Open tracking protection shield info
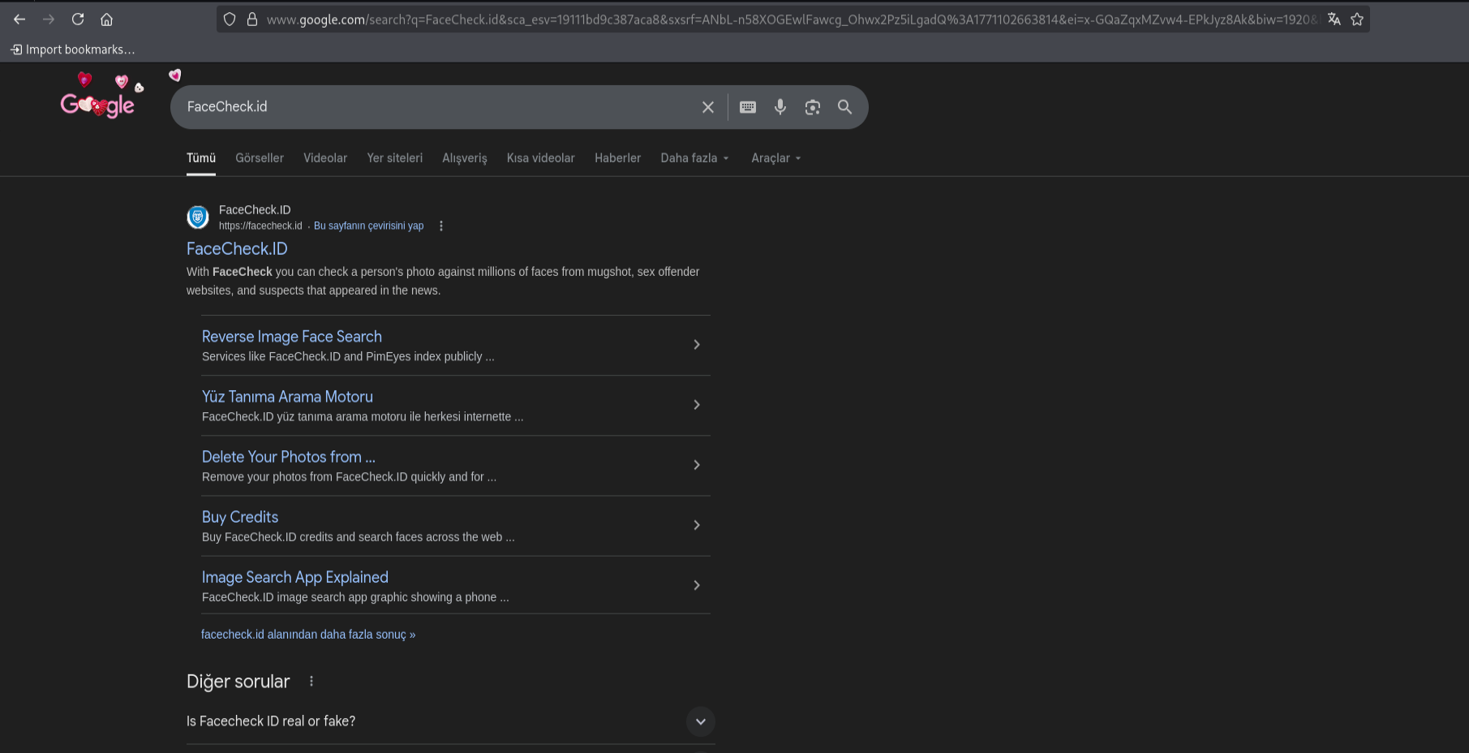Viewport: 1469px width, 753px height. (230, 19)
